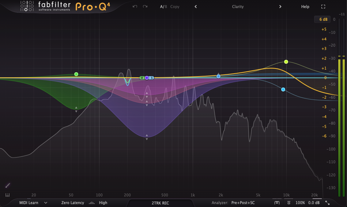This screenshot has height=207, width=347.
Task: Show the piano keyboard display
Action: (x=7, y=195)
